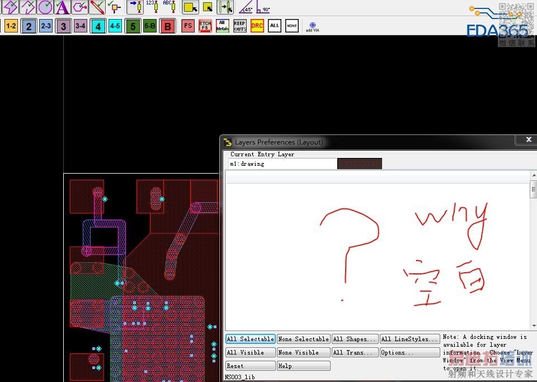537x382 pixels.
Task: Click the None Selectable button
Action: (303, 339)
